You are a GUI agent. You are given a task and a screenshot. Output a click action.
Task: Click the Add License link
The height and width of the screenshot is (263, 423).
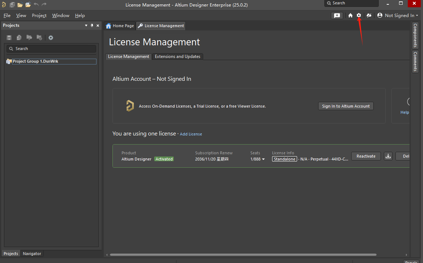click(191, 134)
